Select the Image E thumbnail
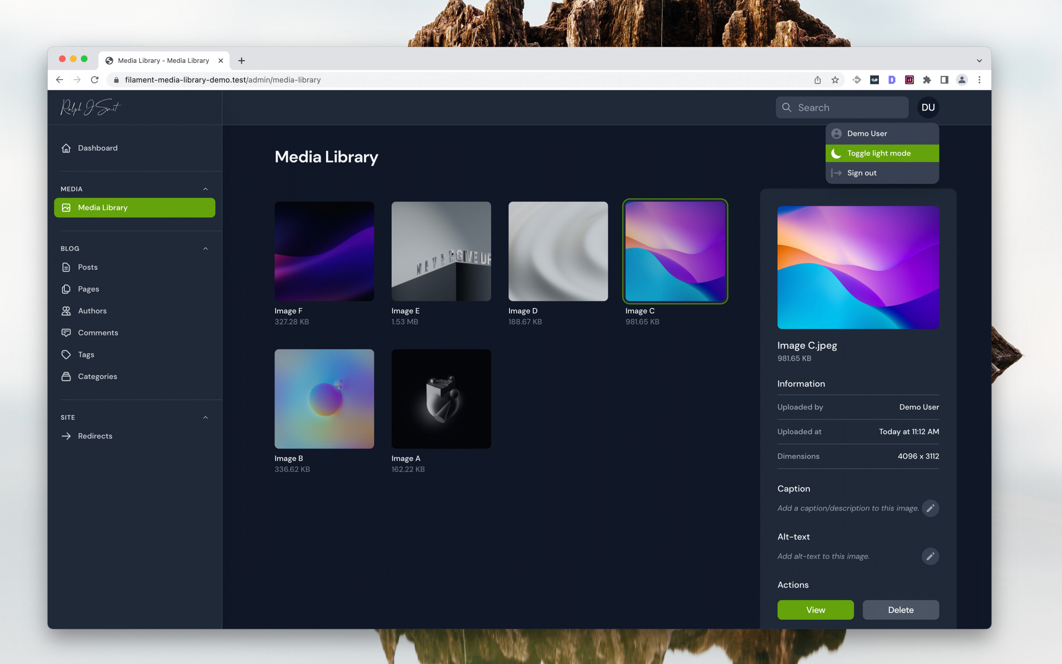The height and width of the screenshot is (664, 1062). (x=441, y=251)
